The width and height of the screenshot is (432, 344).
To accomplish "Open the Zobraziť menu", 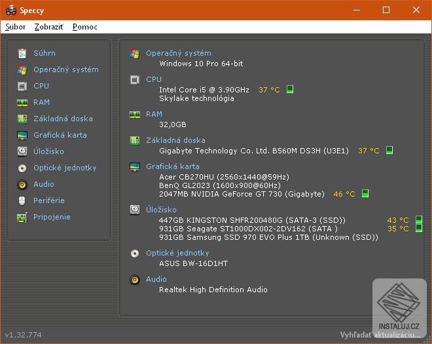I will pos(49,27).
